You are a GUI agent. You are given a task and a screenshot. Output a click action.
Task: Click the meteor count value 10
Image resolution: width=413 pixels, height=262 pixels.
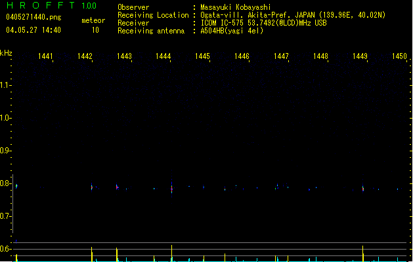click(95, 30)
